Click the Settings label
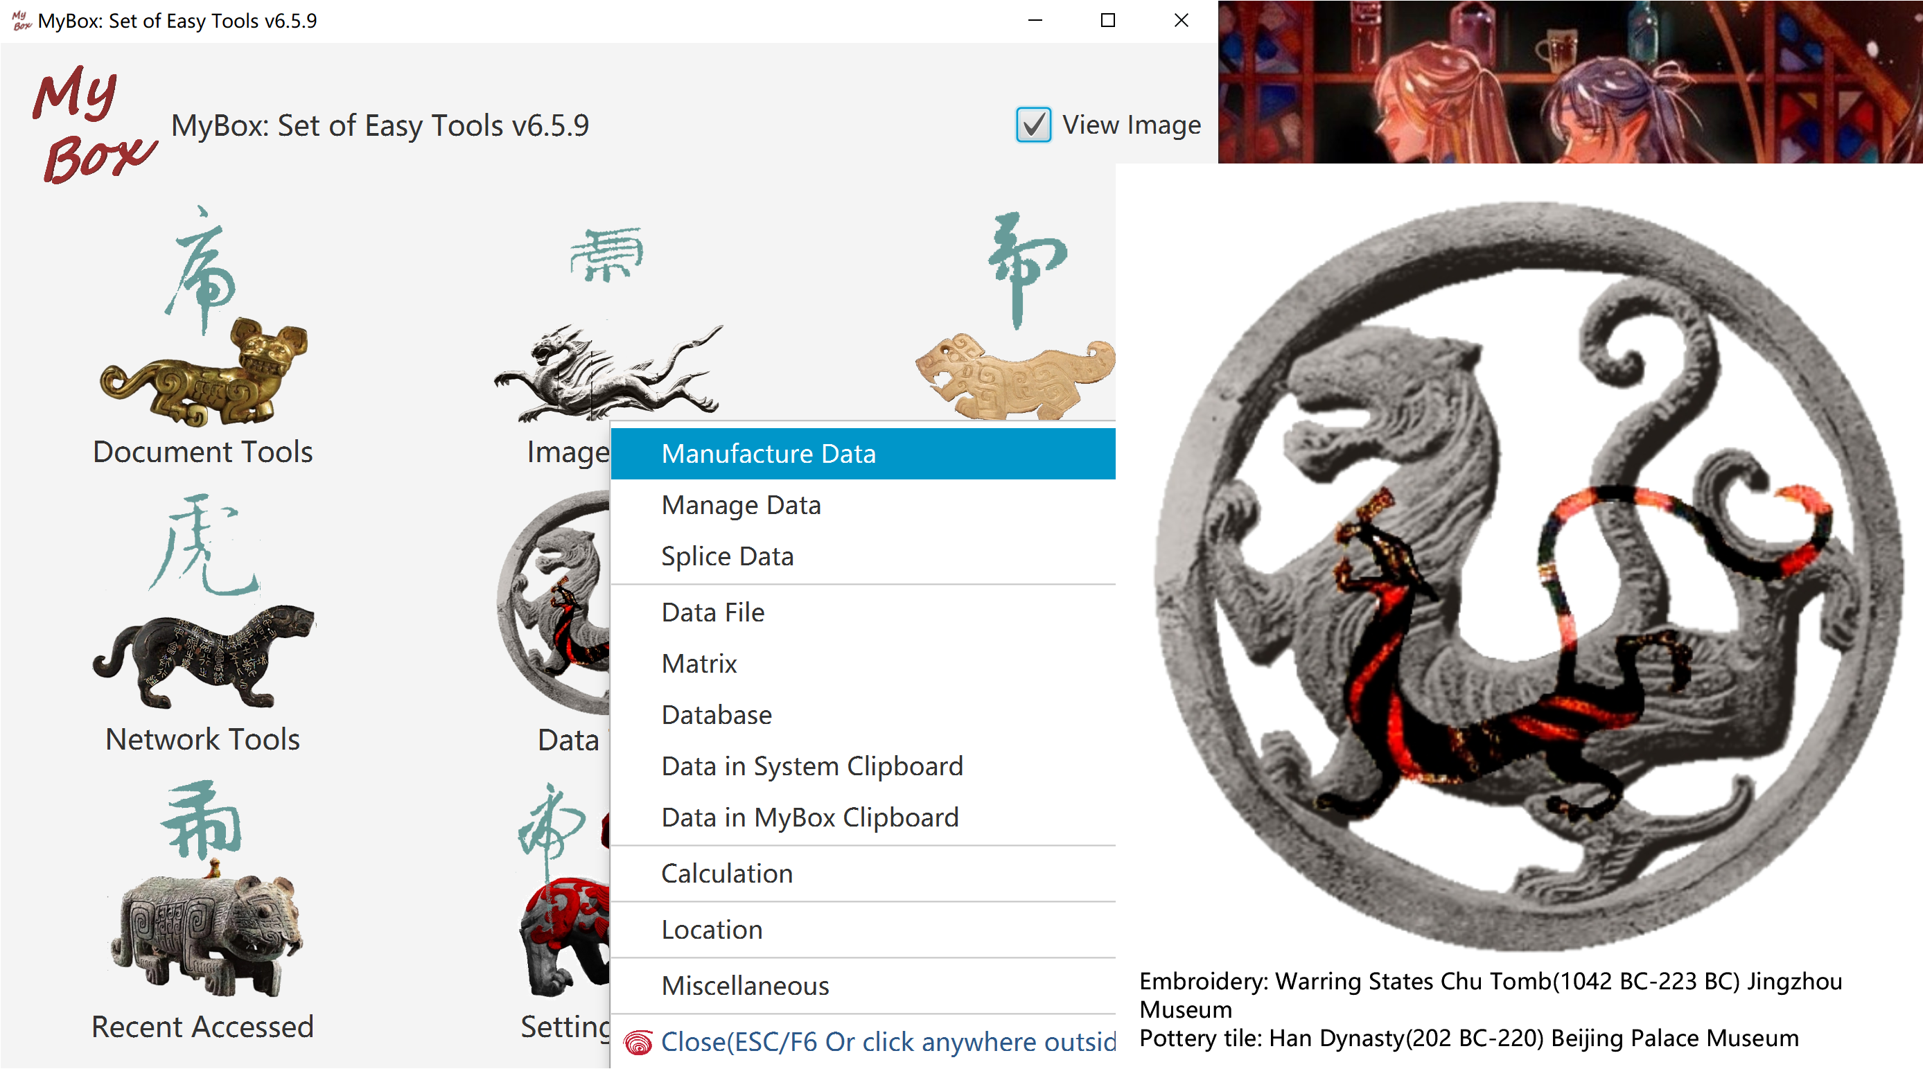The width and height of the screenshot is (1923, 1069). pyautogui.click(x=566, y=1027)
